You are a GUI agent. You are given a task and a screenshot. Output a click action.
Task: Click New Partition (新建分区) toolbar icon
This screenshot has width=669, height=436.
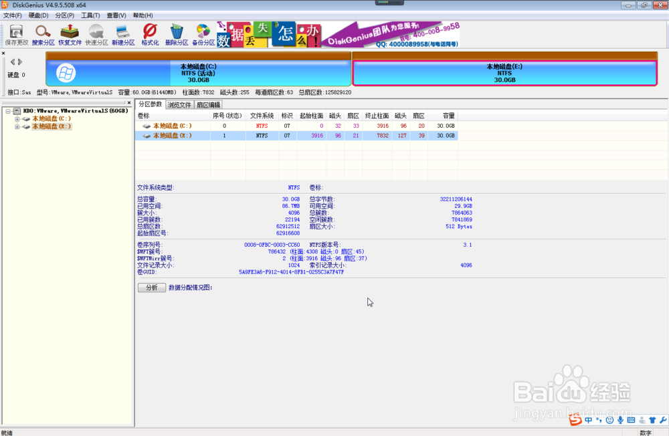[123, 35]
